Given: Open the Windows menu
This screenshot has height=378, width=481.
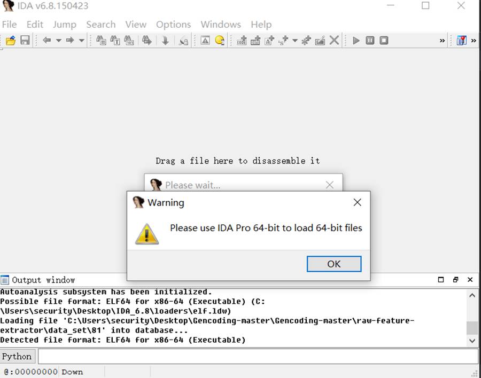Looking at the screenshot, I should [221, 24].
